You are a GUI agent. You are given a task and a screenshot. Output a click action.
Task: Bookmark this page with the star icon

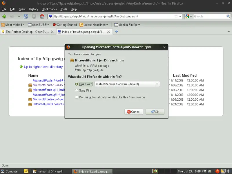[176, 16]
